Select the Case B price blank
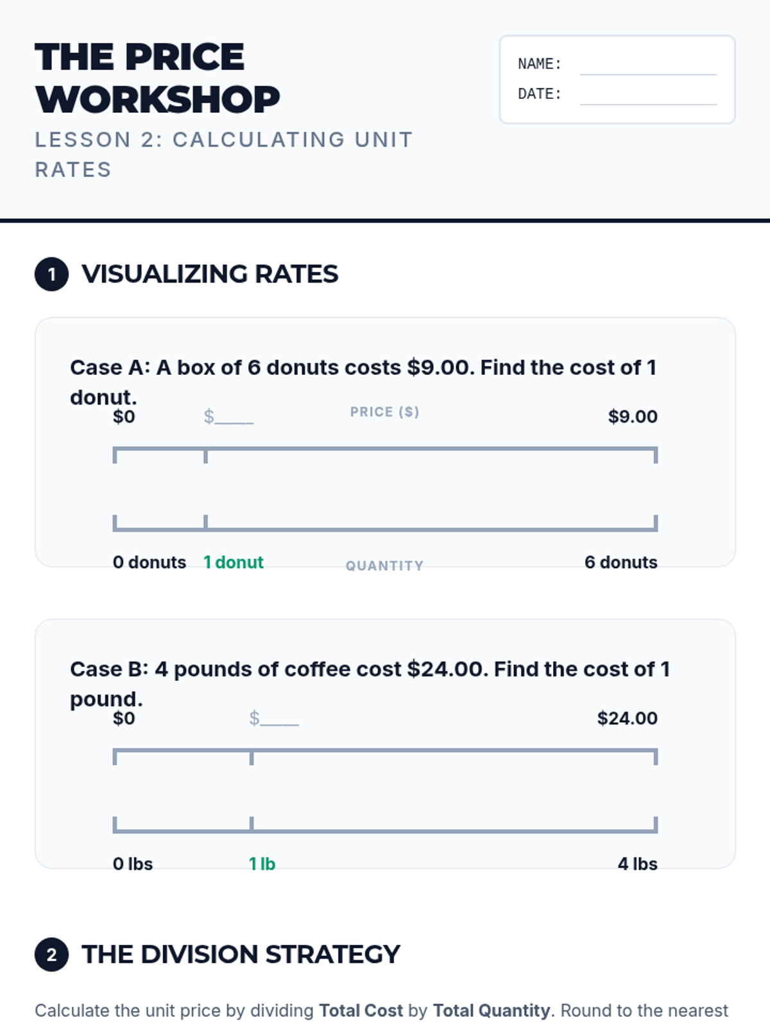 coord(274,719)
